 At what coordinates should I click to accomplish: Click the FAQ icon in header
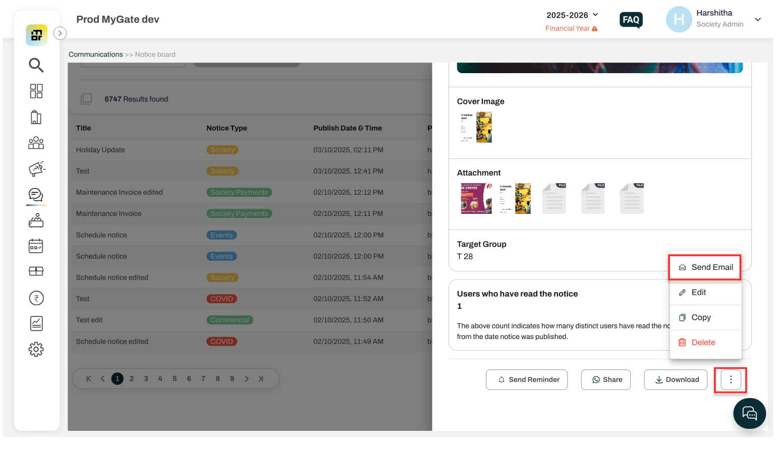click(x=631, y=20)
